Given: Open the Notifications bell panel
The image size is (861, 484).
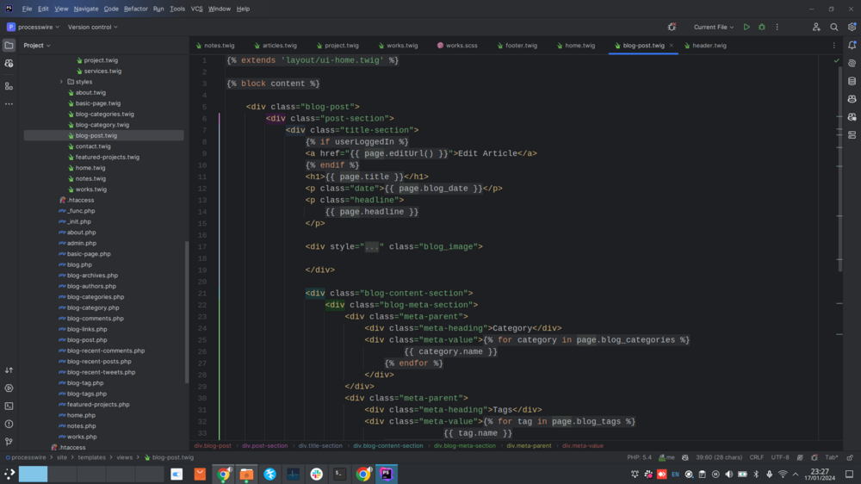Looking at the screenshot, I should (852, 46).
